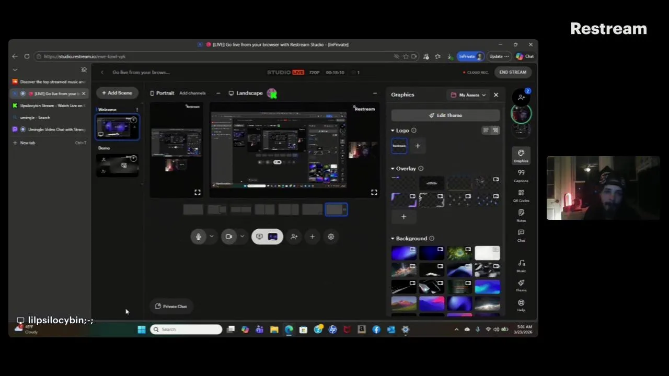Click the Overlay info icon
The image size is (669, 376).
pos(421,169)
